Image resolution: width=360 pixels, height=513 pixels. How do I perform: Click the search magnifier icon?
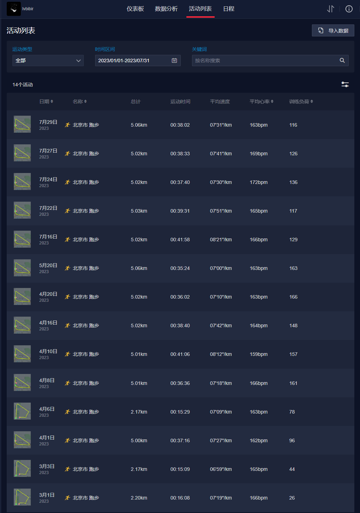[342, 60]
